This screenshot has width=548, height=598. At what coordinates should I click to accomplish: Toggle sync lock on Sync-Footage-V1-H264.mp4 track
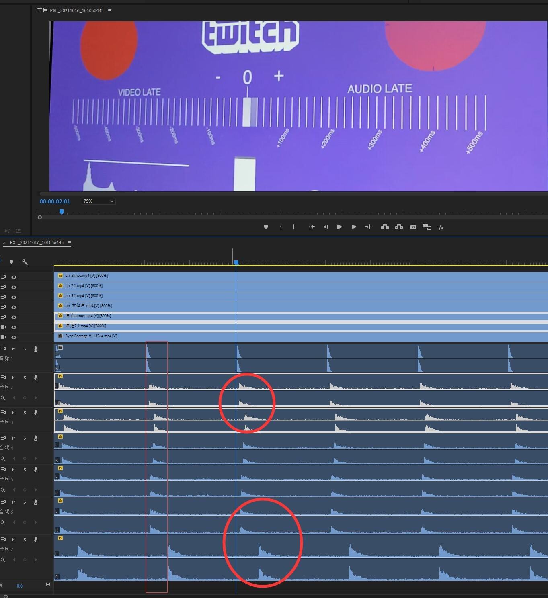pos(3,337)
